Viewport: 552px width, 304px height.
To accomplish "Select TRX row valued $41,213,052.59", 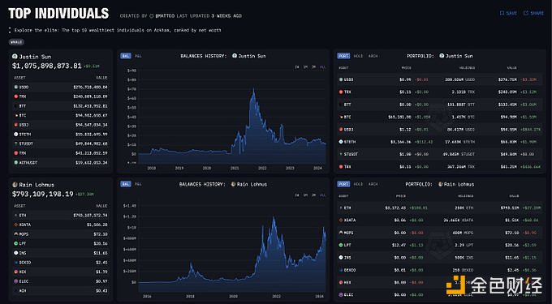I will coord(61,153).
